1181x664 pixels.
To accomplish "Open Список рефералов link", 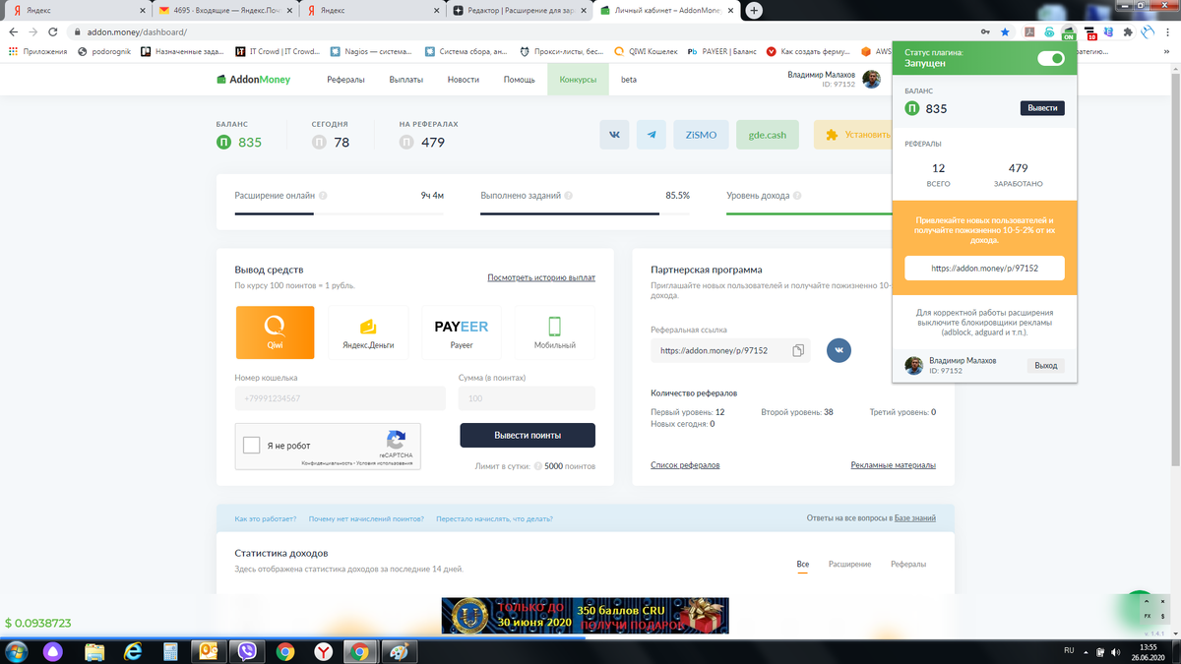I will 685,465.
